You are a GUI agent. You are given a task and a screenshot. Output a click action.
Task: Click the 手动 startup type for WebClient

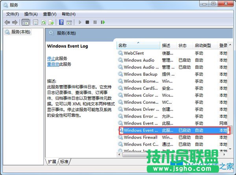pyautogui.click(x=199, y=53)
